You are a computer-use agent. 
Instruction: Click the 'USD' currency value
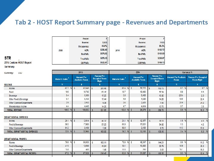(20, 73)
